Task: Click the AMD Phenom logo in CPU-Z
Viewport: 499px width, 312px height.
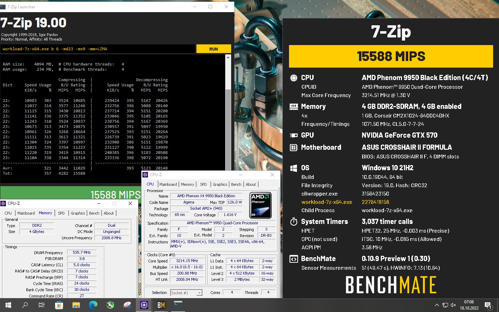Action: coord(260,206)
